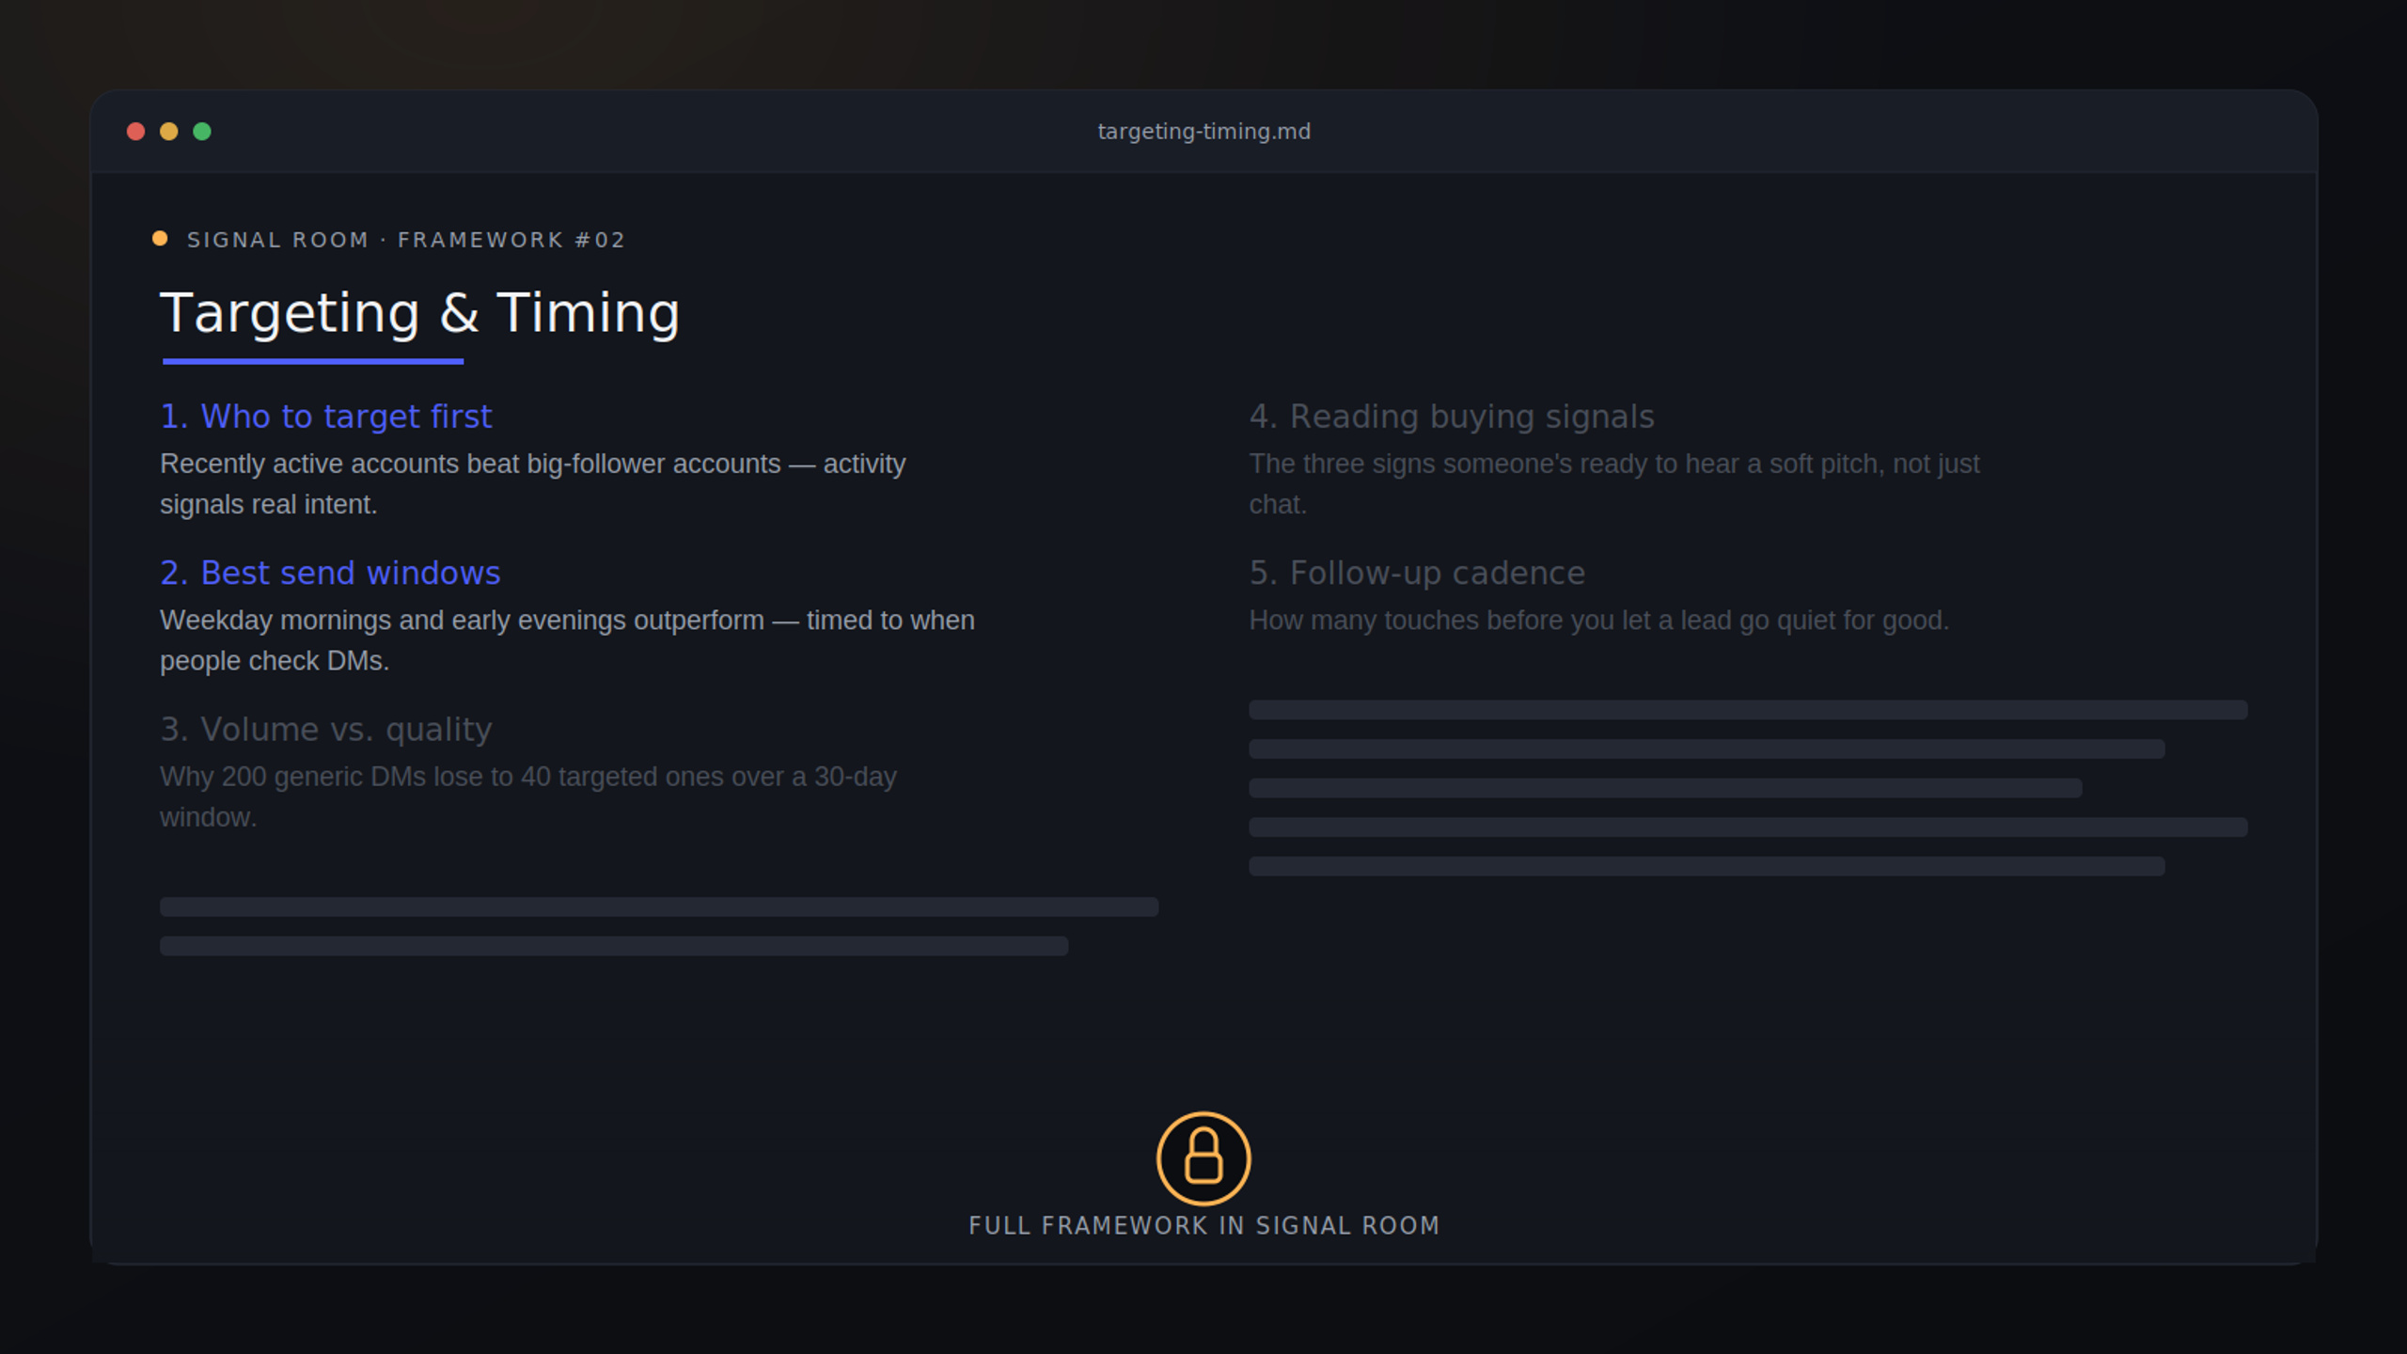Click the yellow minimize window dot
The height and width of the screenshot is (1354, 2407).
[x=169, y=132]
